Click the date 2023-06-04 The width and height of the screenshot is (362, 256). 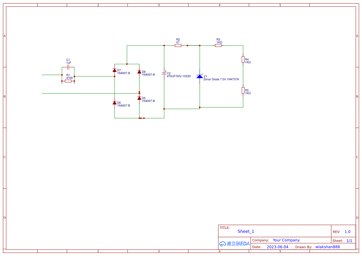click(278, 247)
